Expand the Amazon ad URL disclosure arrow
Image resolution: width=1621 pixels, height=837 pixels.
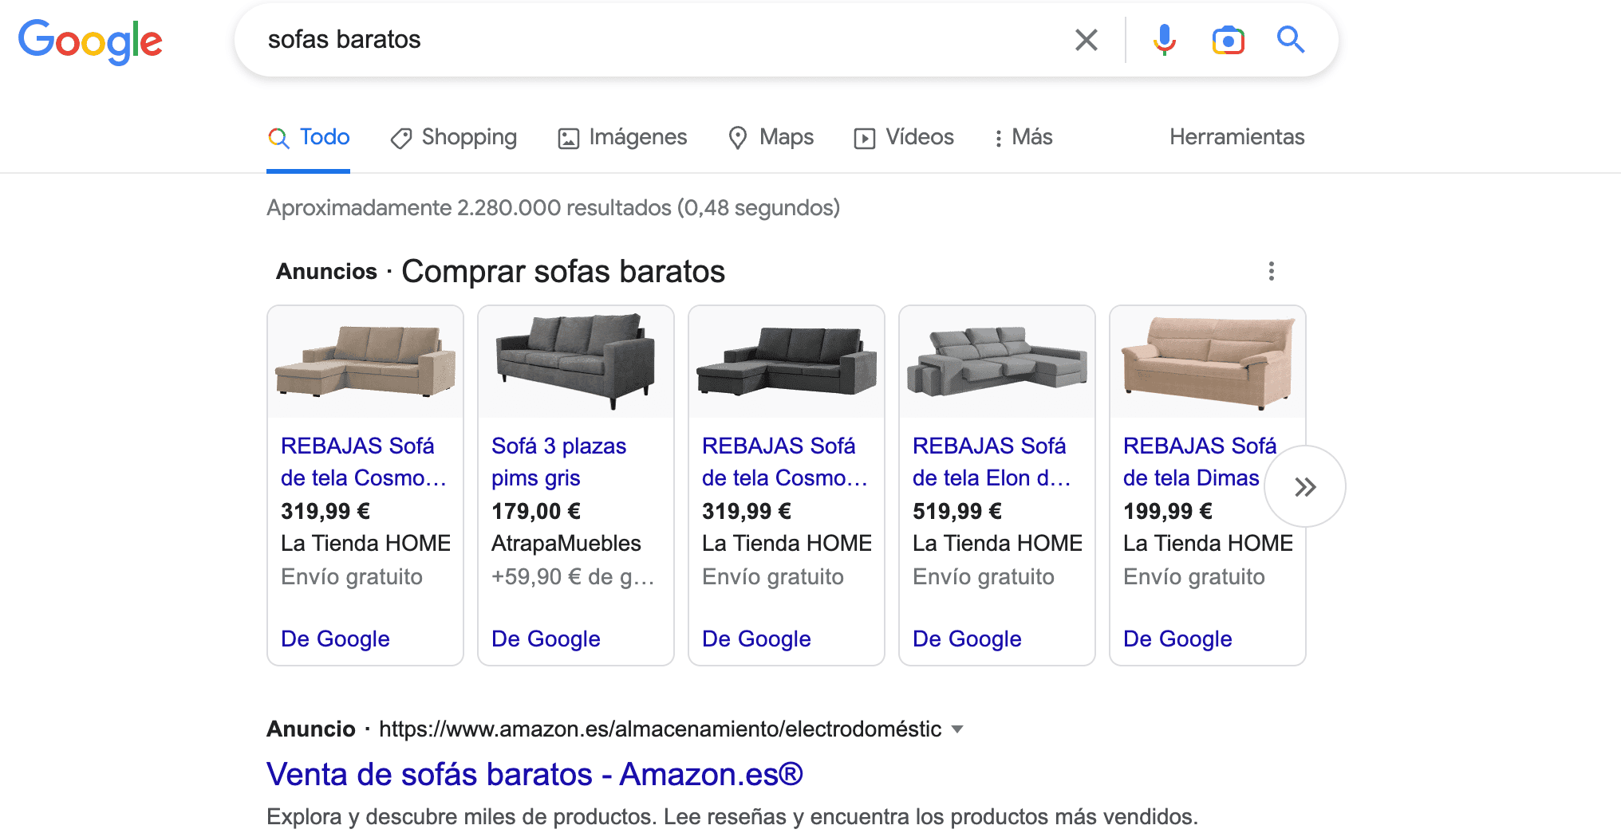(x=957, y=729)
